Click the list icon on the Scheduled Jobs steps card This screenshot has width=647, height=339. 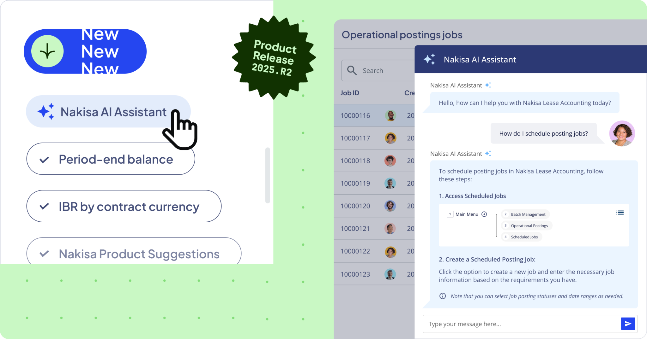620,213
